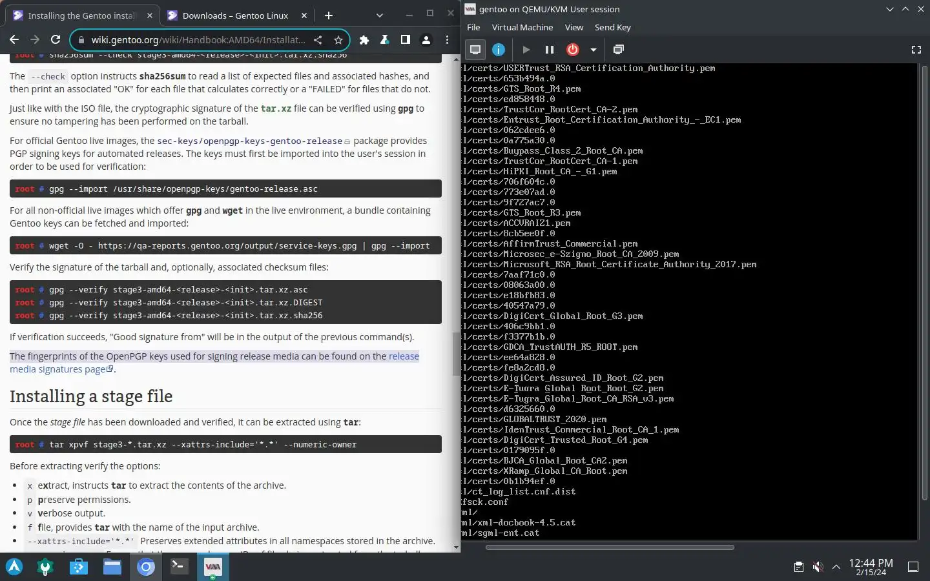Click the browser page vertical scrollbar thumb

coord(456,354)
